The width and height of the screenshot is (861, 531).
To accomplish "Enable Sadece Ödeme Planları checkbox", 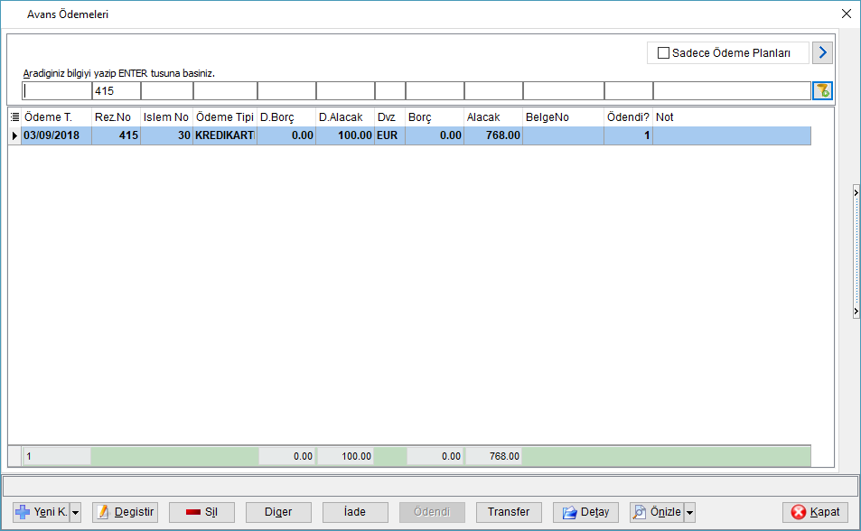I will (x=663, y=52).
